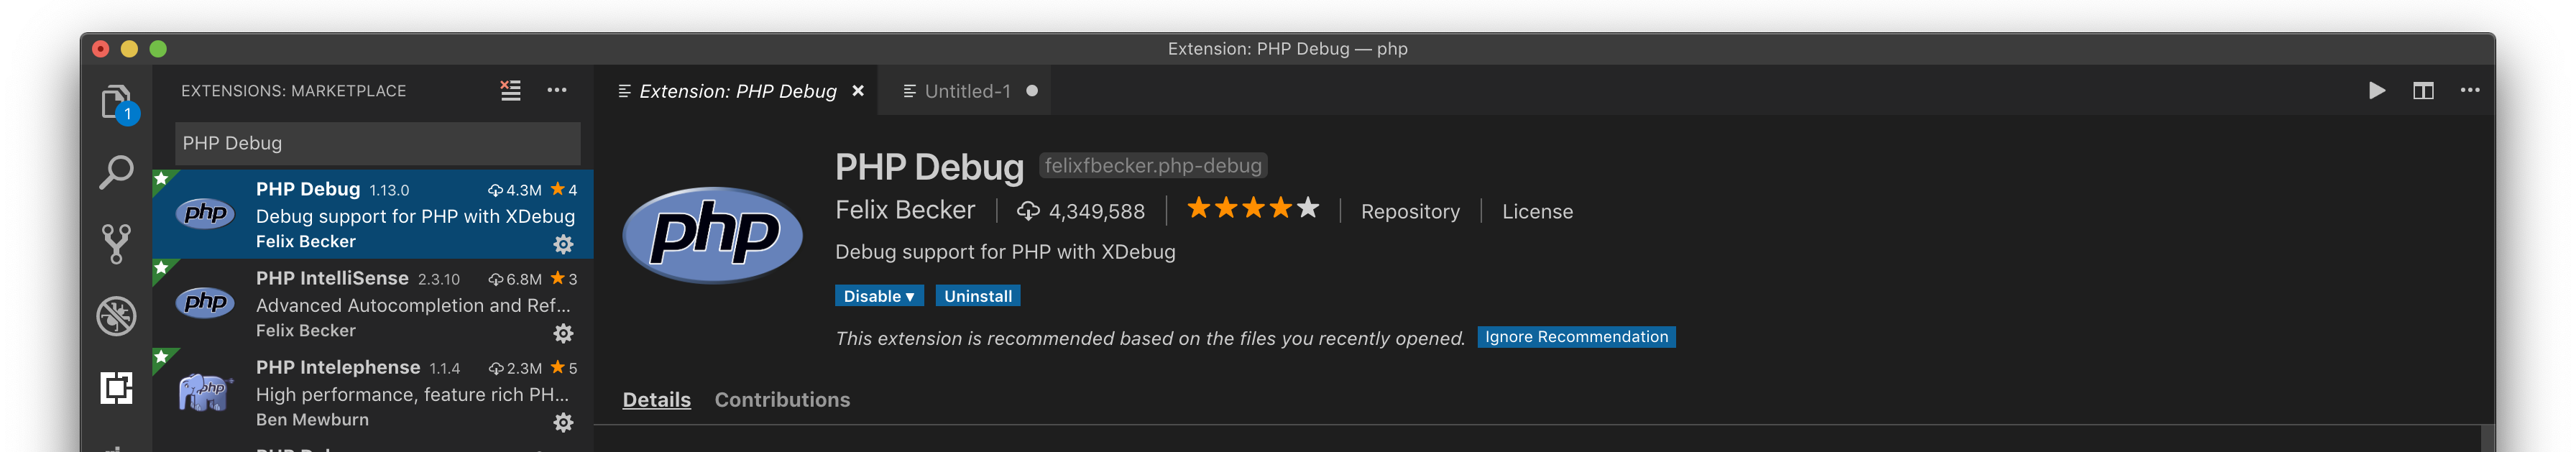Open the Debug view in activity bar

coord(116,316)
